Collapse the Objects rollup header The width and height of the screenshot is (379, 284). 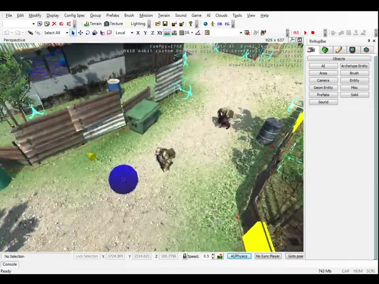pyautogui.click(x=339, y=59)
